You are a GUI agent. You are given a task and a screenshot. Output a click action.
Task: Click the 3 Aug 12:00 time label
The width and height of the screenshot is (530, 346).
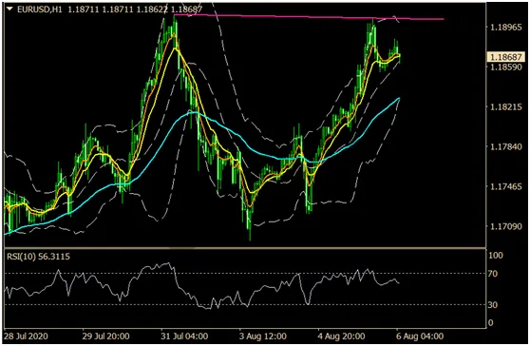pos(263,336)
